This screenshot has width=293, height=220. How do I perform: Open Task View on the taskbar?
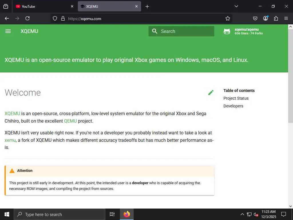[112, 214]
